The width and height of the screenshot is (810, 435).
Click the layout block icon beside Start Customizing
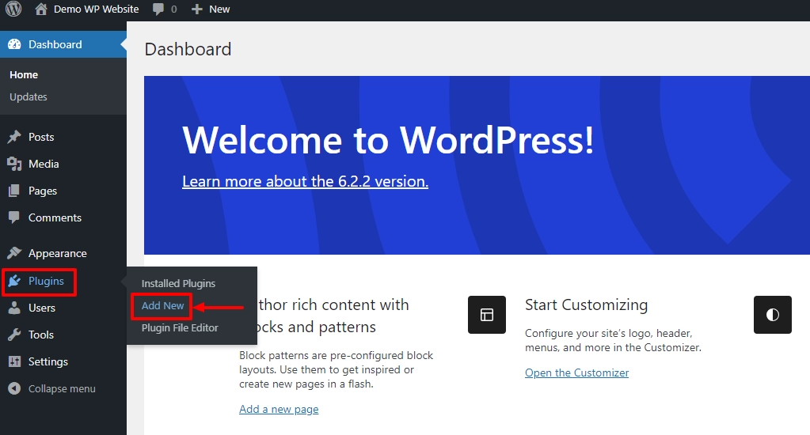[x=487, y=315]
